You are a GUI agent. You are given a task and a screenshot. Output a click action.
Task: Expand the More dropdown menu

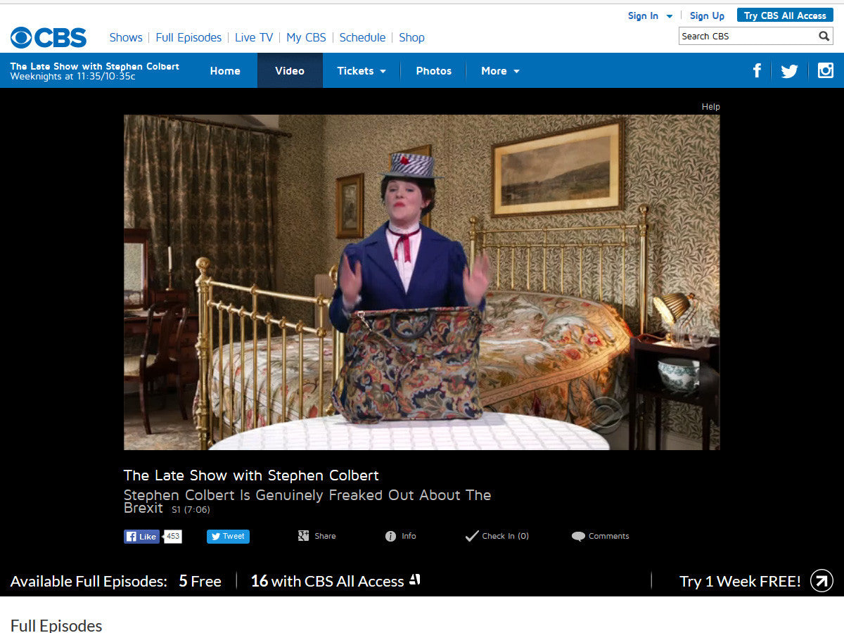pyautogui.click(x=500, y=70)
